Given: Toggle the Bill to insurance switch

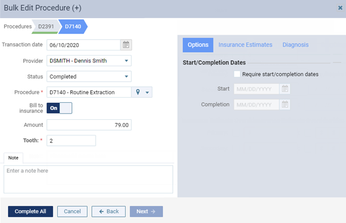Looking at the screenshot, I should tap(59, 108).
